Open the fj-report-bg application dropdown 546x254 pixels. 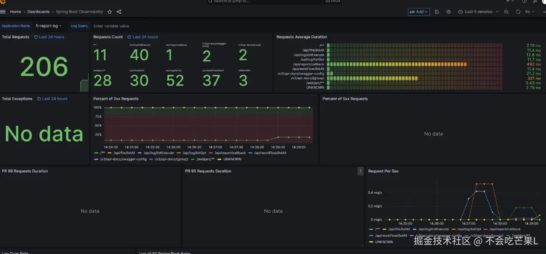tap(48, 26)
